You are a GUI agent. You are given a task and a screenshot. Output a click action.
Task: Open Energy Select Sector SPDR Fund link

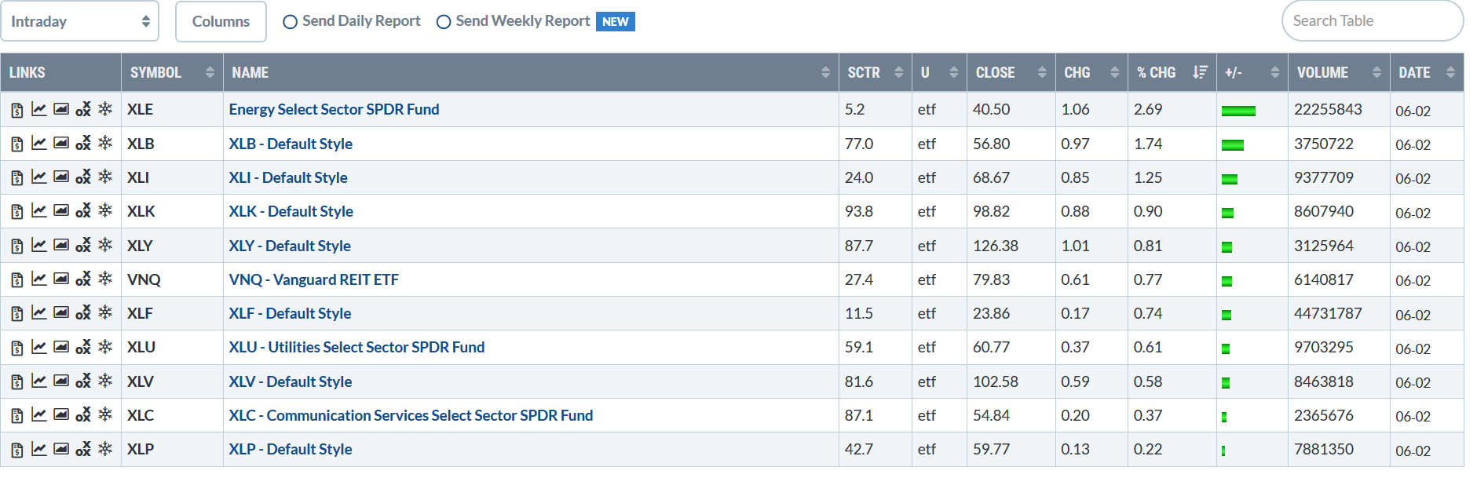pos(334,109)
